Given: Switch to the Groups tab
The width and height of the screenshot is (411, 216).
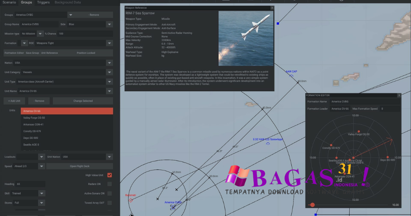Looking at the screenshot, I should tap(26, 2).
